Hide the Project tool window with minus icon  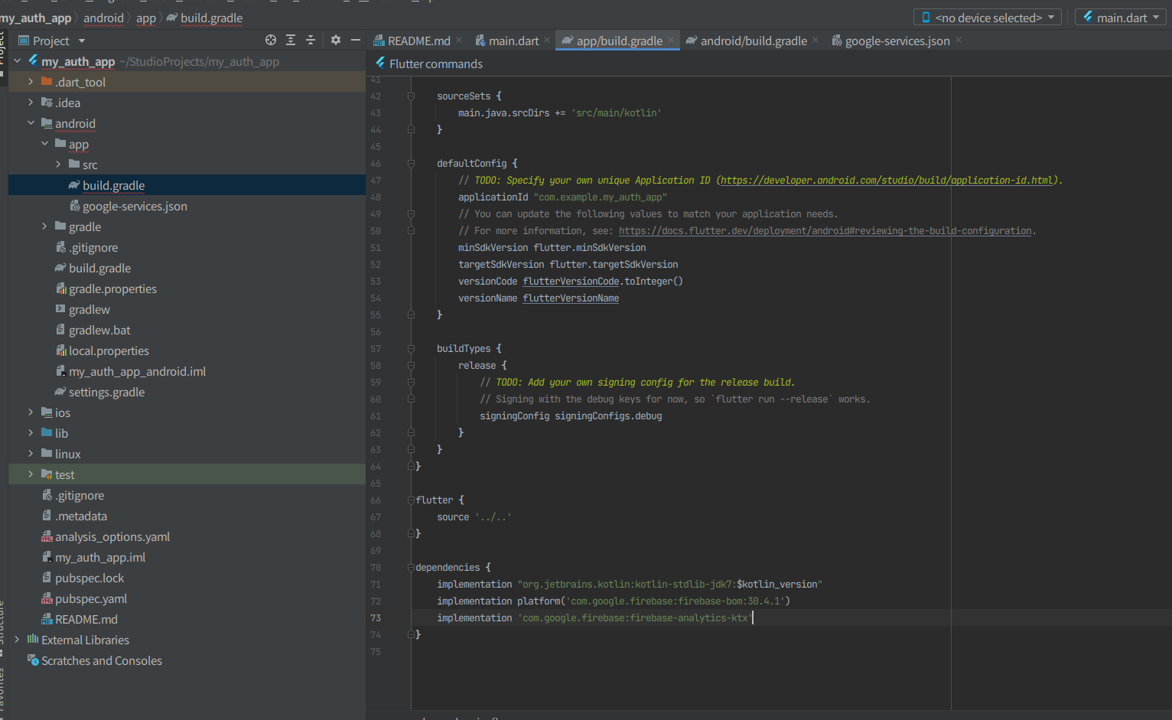[x=356, y=40]
